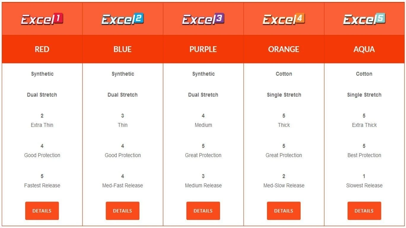Click the Excel 1 logo
The width and height of the screenshot is (406, 228).
tap(42, 19)
